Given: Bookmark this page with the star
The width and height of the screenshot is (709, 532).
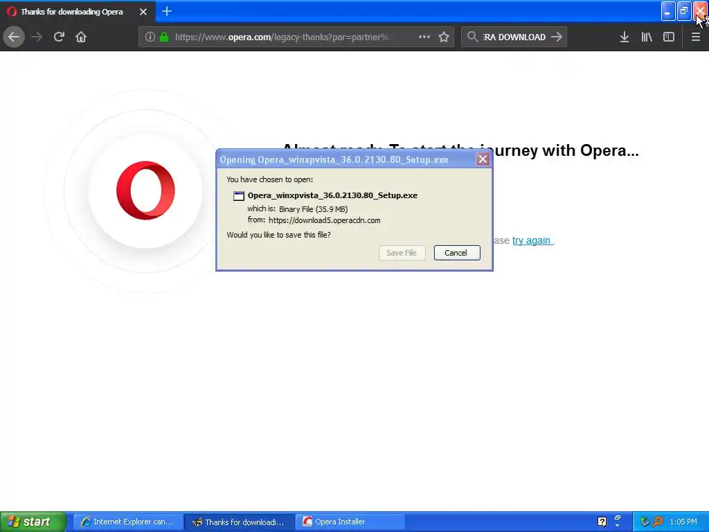Looking at the screenshot, I should (x=444, y=37).
